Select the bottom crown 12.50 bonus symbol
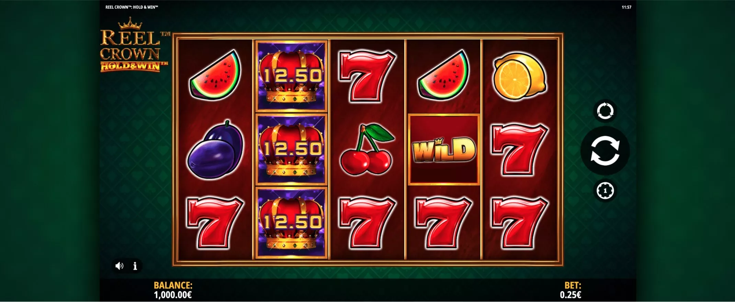The height and width of the screenshot is (302, 735). pyautogui.click(x=291, y=223)
